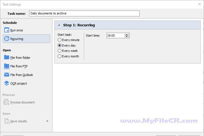Choose the Recurring schedule label
The width and height of the screenshot is (204, 136).
[17, 39]
